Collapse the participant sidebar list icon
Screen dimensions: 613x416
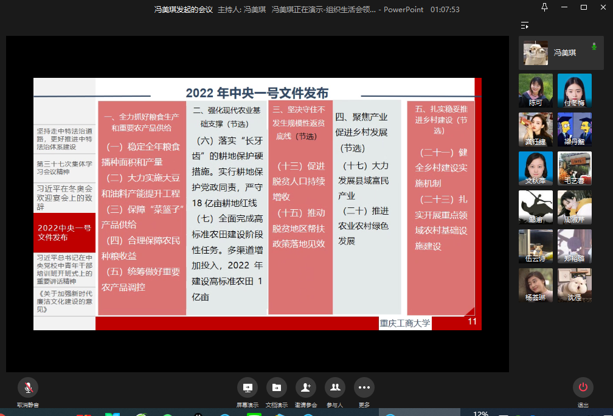(525, 26)
